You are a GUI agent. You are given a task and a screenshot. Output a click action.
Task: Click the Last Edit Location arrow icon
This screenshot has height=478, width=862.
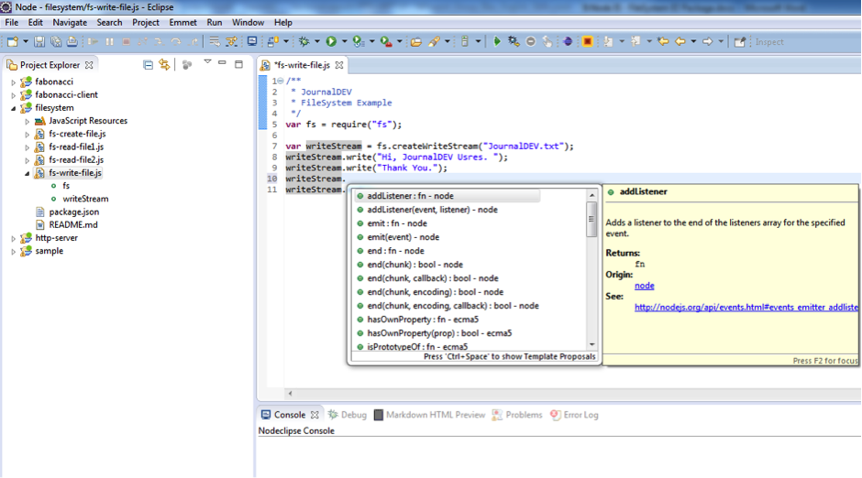tap(663, 42)
